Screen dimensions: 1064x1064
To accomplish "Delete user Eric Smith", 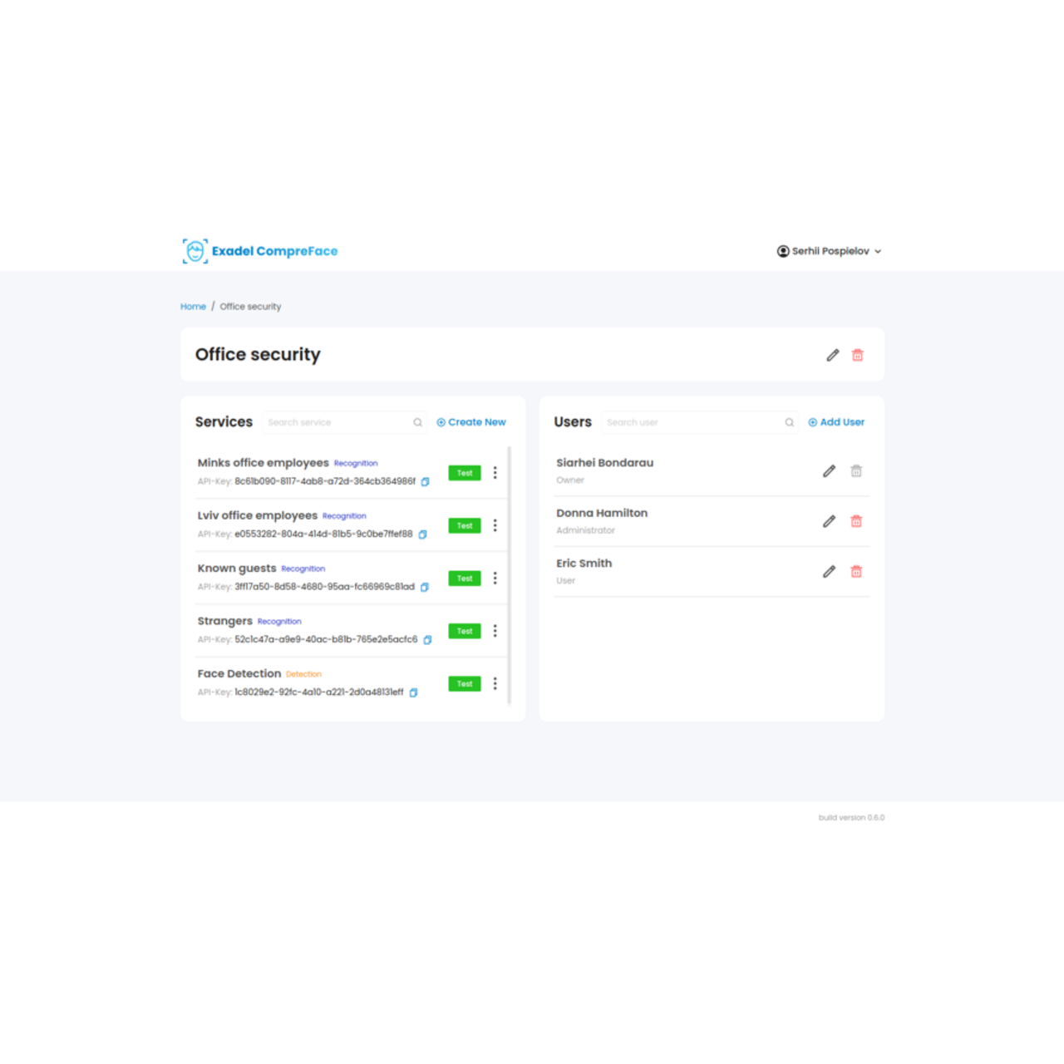I will click(x=856, y=572).
